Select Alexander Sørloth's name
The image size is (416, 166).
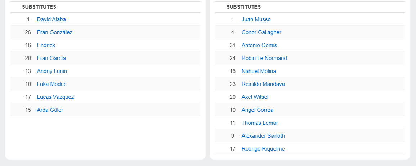coord(263,136)
